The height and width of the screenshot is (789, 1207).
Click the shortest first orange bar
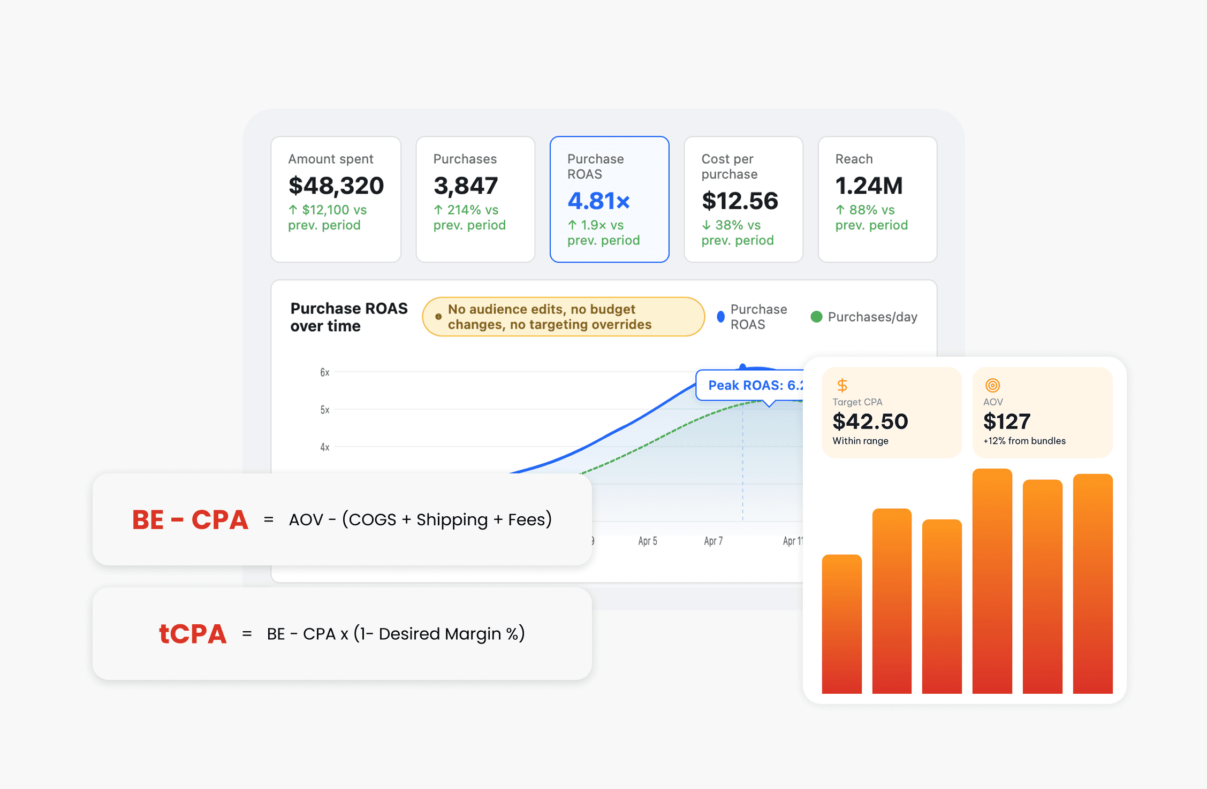click(841, 623)
